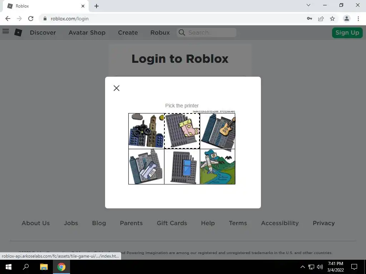This screenshot has width=366, height=274.
Task: Open the Jobs footer link
Action: [71, 223]
